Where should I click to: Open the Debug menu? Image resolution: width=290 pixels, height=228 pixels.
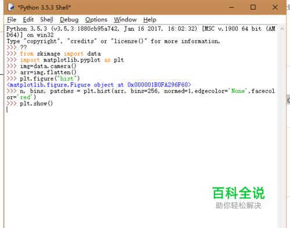[69, 20]
